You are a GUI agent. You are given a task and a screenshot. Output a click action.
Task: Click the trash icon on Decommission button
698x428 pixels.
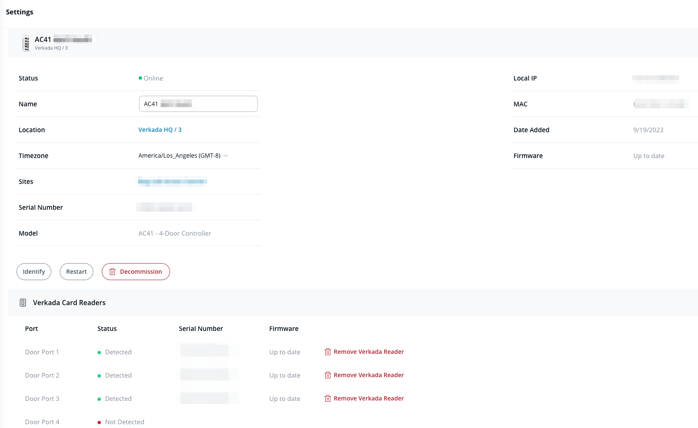pyautogui.click(x=112, y=272)
